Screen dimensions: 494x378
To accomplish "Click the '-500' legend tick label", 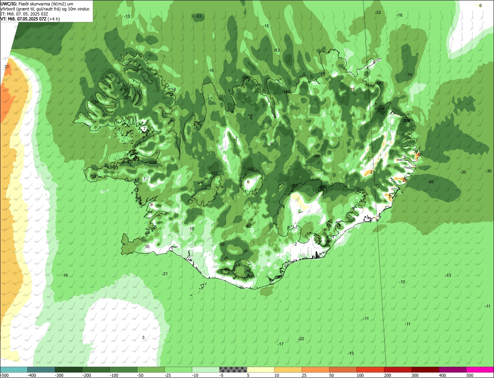I will [4, 375].
